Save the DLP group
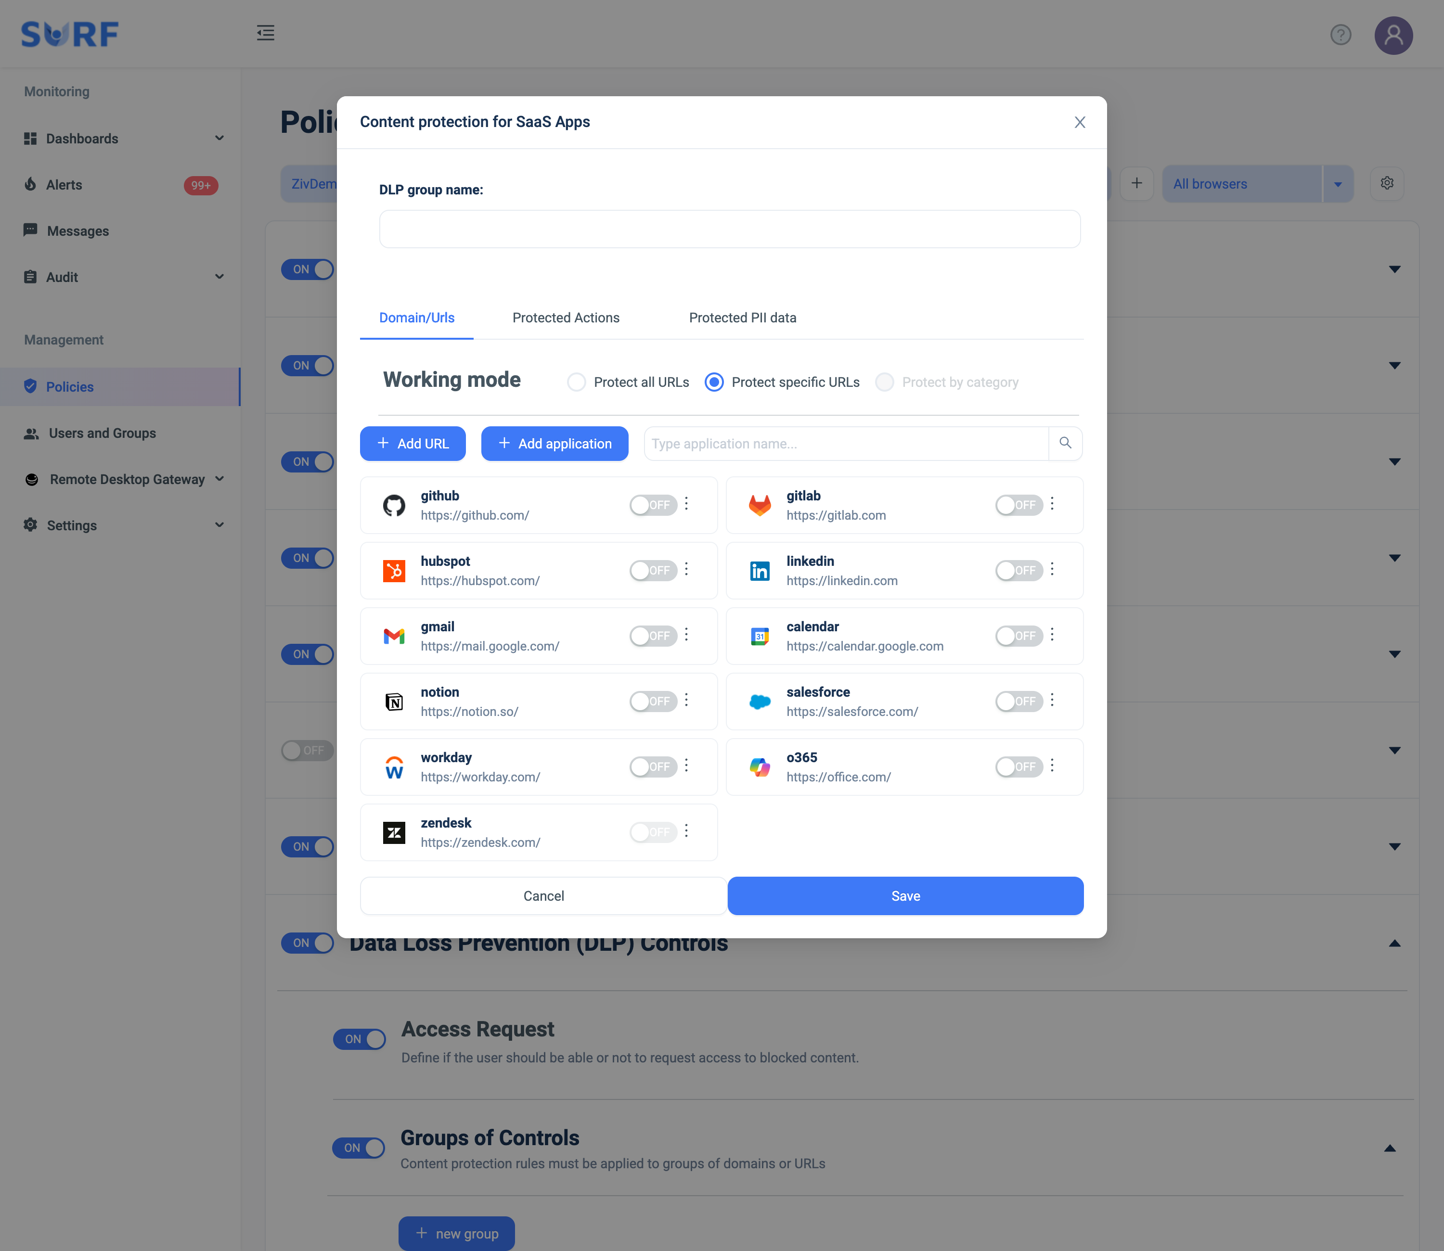 coord(905,895)
